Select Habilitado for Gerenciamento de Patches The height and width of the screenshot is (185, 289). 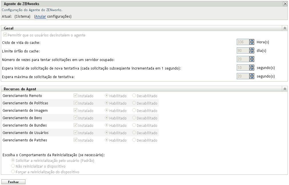pos(107,140)
